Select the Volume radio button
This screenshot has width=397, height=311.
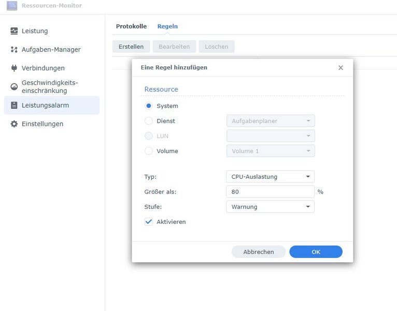tap(149, 151)
